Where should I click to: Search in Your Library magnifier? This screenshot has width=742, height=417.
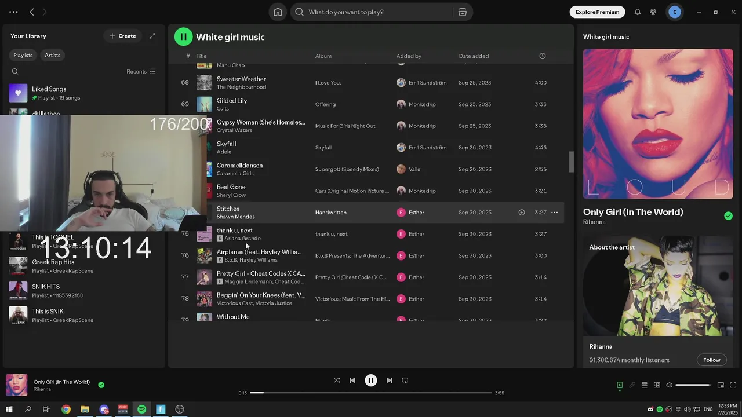[15, 72]
